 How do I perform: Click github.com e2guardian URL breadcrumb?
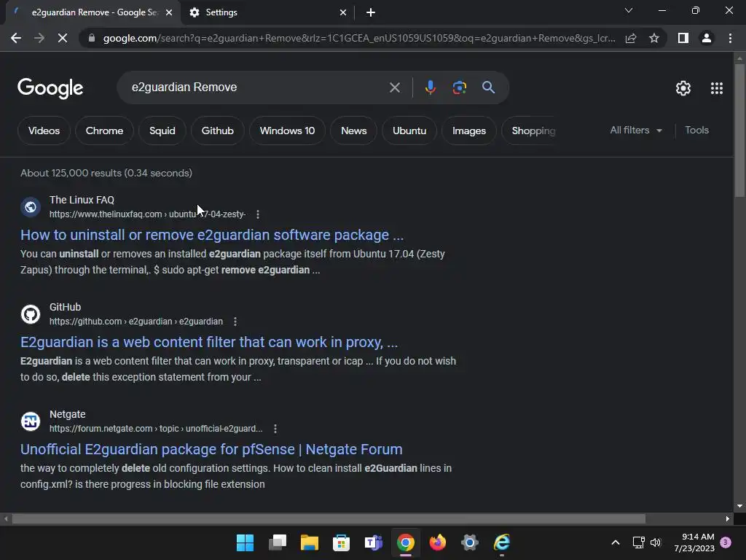coord(136,322)
